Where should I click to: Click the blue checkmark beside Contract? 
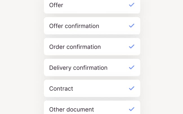pos(131,88)
